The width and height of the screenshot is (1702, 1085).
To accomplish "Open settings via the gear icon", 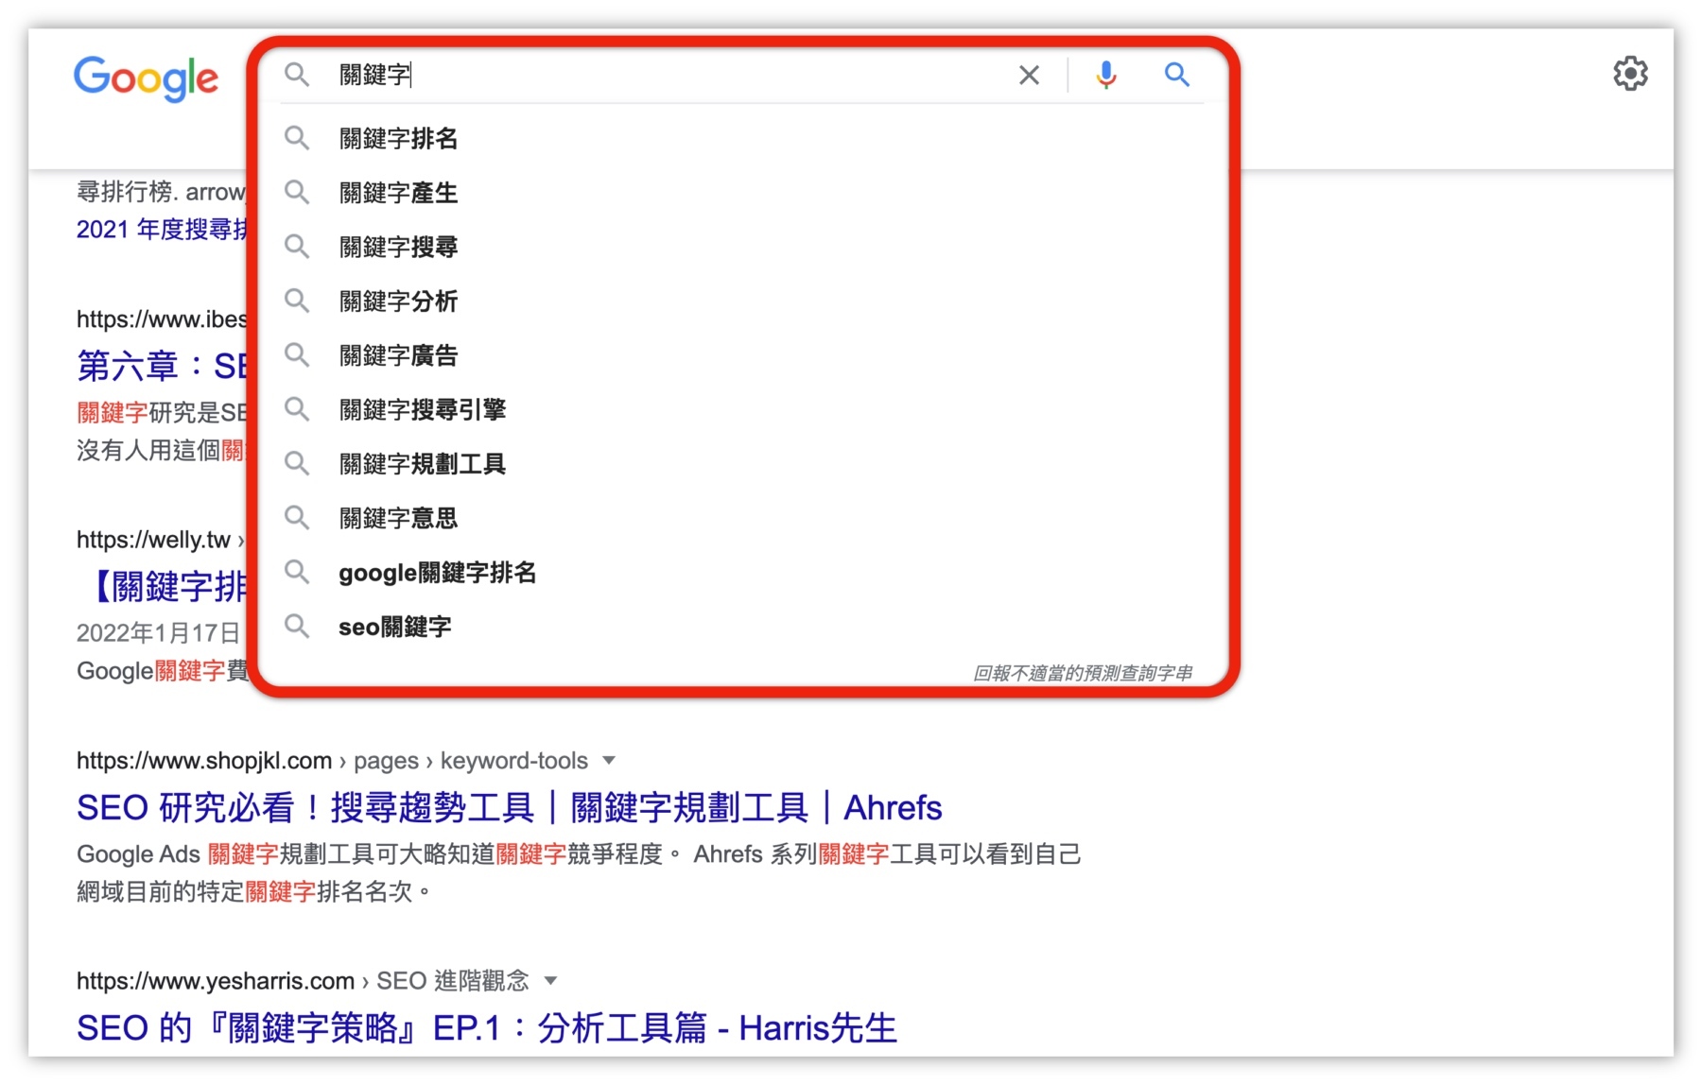I will tap(1630, 73).
